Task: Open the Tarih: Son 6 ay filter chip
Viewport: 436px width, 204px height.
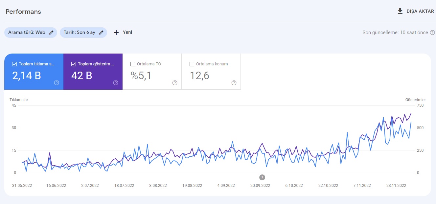Action: click(80, 33)
